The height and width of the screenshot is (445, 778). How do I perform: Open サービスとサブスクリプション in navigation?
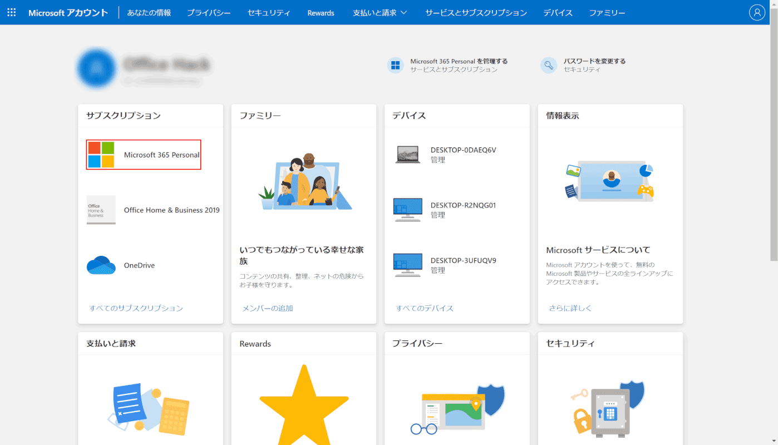click(x=476, y=12)
